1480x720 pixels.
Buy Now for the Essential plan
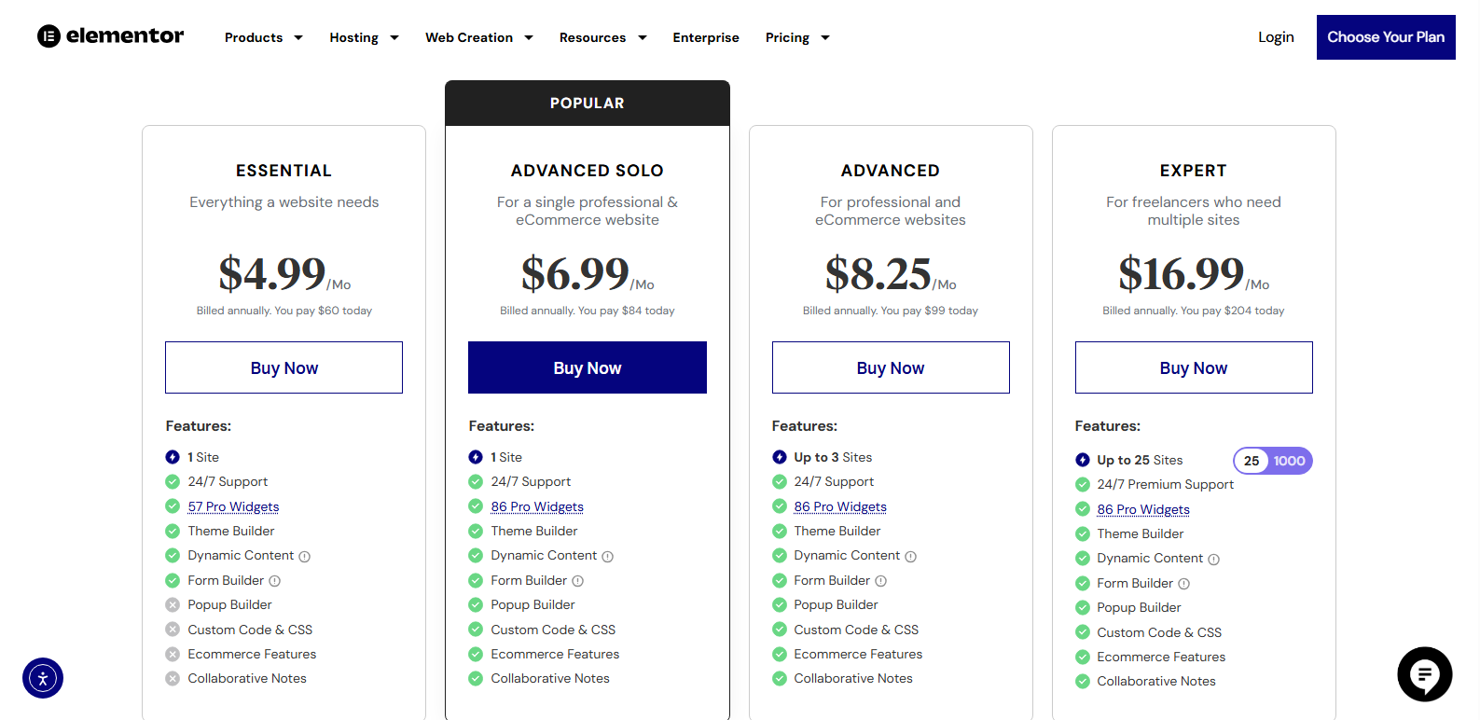(x=284, y=367)
